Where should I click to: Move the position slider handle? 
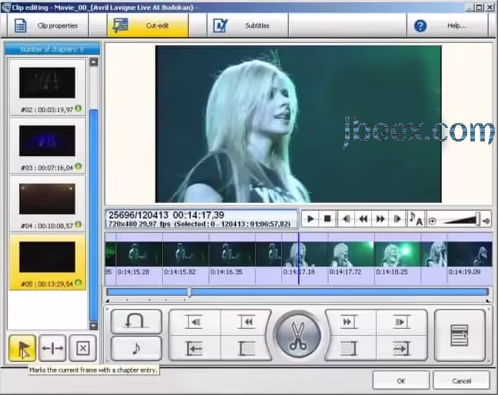click(189, 292)
